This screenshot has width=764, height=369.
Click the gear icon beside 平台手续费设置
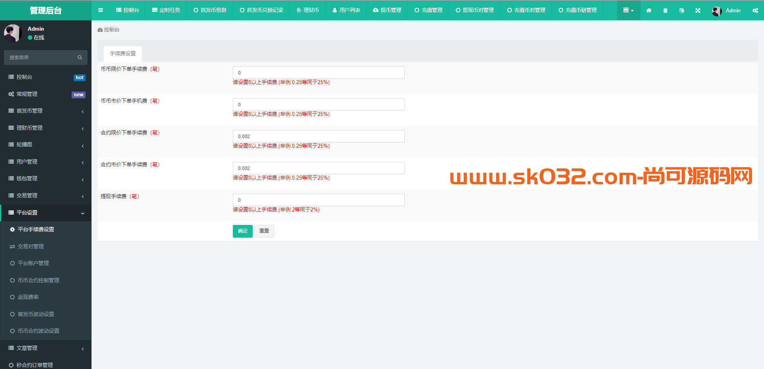[12, 230]
